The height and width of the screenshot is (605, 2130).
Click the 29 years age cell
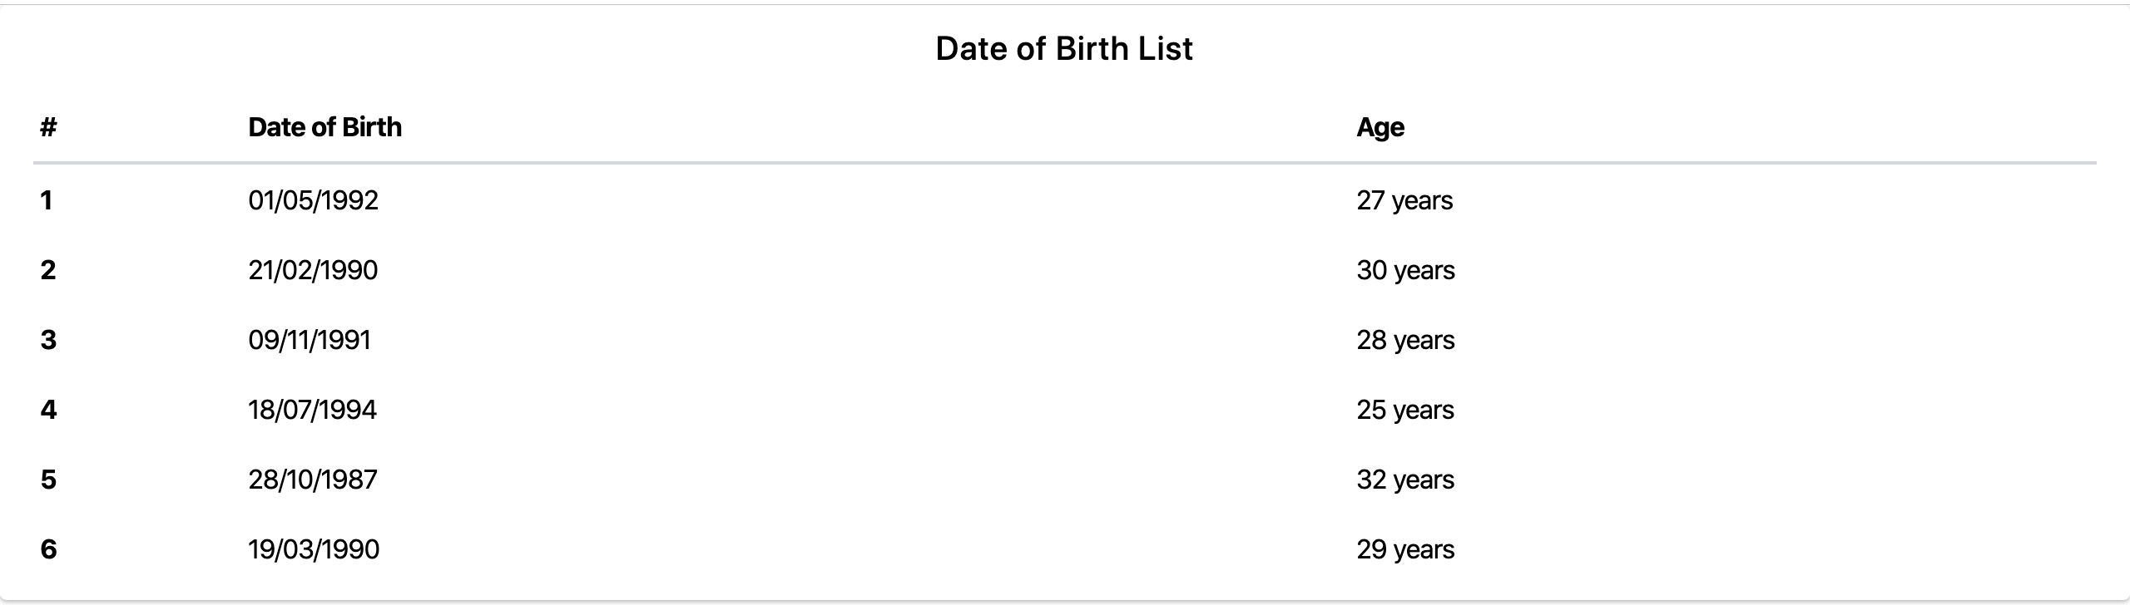1405,550
